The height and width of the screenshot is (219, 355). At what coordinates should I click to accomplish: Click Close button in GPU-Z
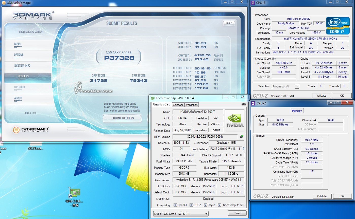click(x=237, y=213)
